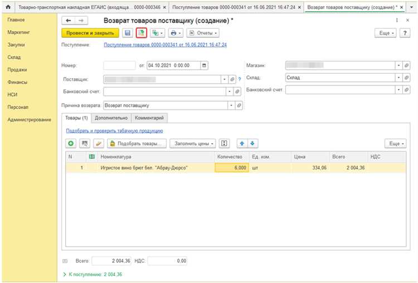Open the home start page icon
This screenshot has width=418, height=283.
[8, 7]
